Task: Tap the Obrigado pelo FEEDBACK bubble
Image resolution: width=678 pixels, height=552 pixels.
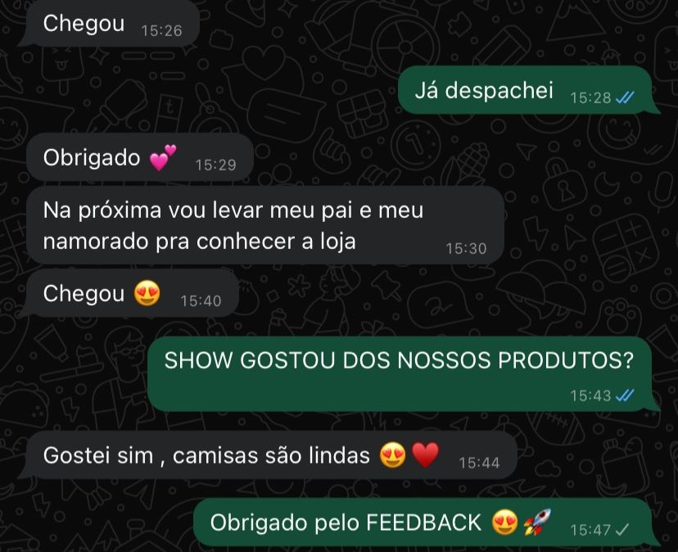Action: click(x=426, y=523)
